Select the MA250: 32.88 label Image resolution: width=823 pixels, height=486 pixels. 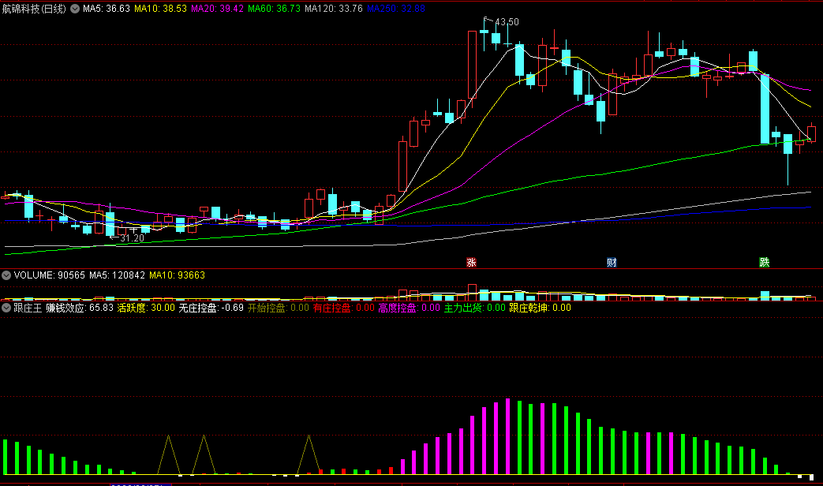396,9
